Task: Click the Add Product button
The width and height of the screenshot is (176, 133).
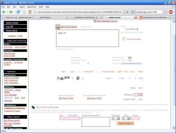Action: (x=125, y=123)
